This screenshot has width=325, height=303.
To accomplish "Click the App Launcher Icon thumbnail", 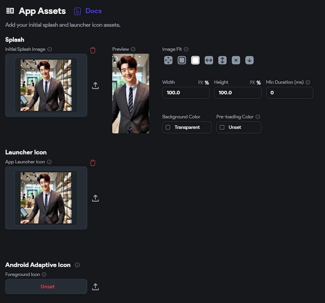I will click(x=46, y=198).
